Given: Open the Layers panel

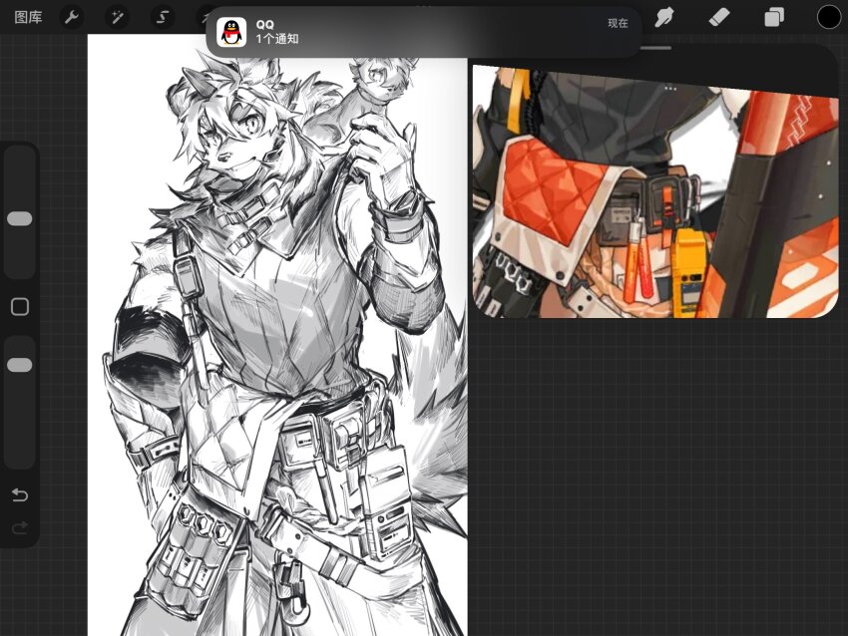Looking at the screenshot, I should tap(772, 16).
